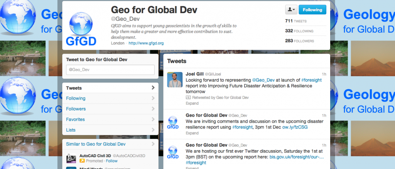Open the ow.ly/fzCSG link
Viewport: 395px width, 169px height.
295,127
